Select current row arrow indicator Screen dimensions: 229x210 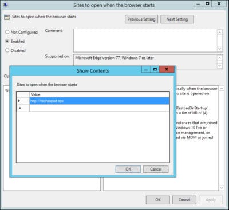(x=19, y=101)
